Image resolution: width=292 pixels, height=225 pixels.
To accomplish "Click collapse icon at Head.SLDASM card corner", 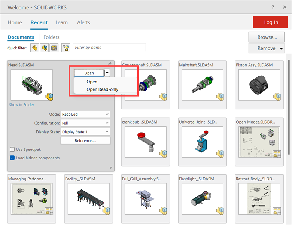I will 111,168.
